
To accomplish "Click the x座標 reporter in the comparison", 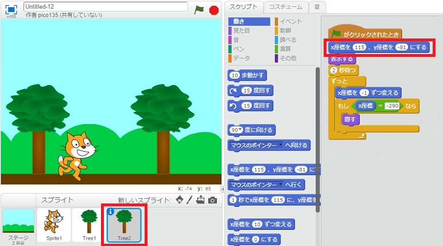I will click(365, 106).
